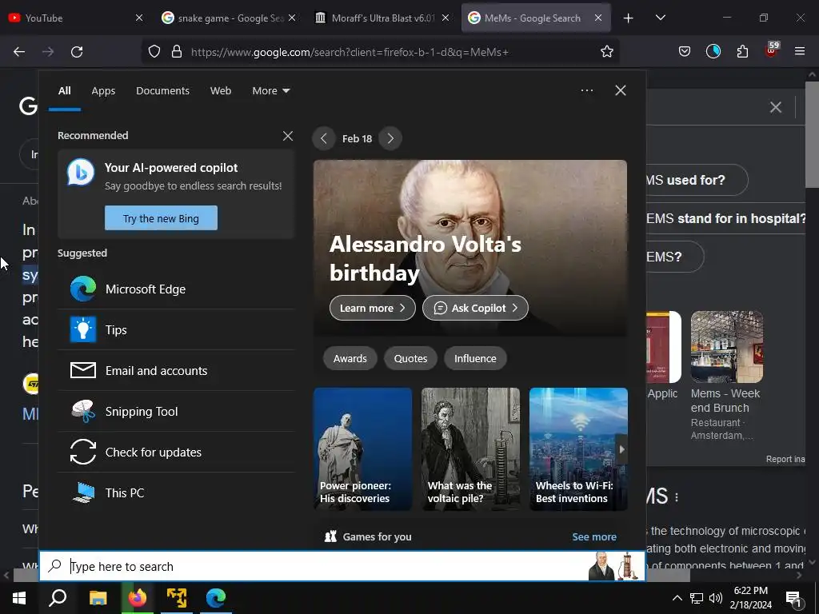Open Mems Weekend Brunch restaurant thumbnail

tap(726, 347)
